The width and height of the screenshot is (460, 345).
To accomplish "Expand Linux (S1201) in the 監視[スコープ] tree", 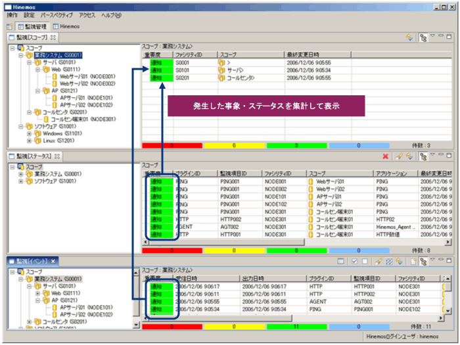I will (x=29, y=141).
